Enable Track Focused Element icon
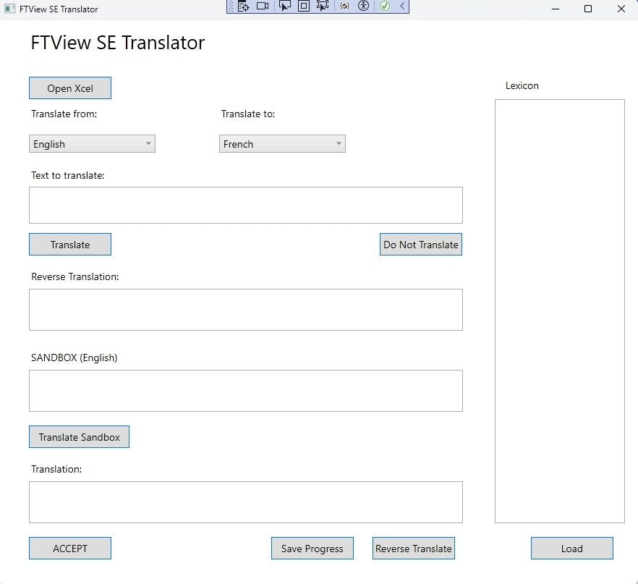Viewport: 638px width, 584px height. tap(323, 6)
